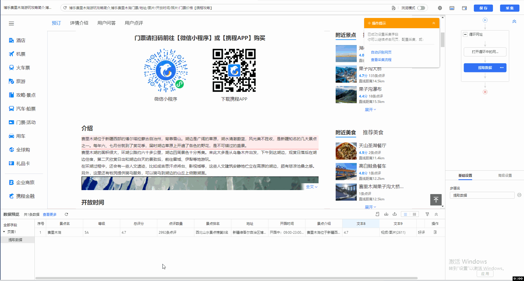Image resolution: width=524 pixels, height=281 pixels.
Task: Select the 全球购 global shopping item
Action: tap(19, 150)
